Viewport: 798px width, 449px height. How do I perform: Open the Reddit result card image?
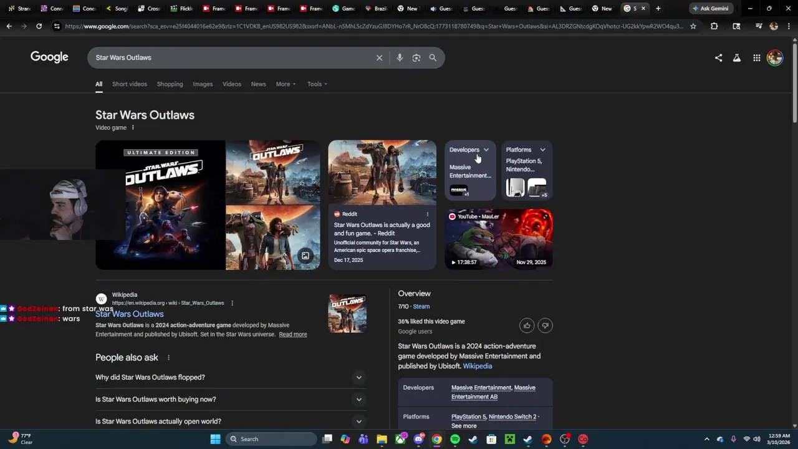click(382, 172)
